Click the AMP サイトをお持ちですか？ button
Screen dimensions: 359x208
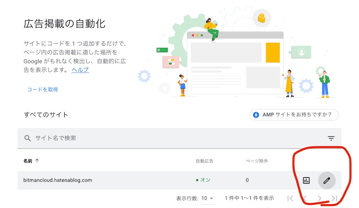coord(294,115)
